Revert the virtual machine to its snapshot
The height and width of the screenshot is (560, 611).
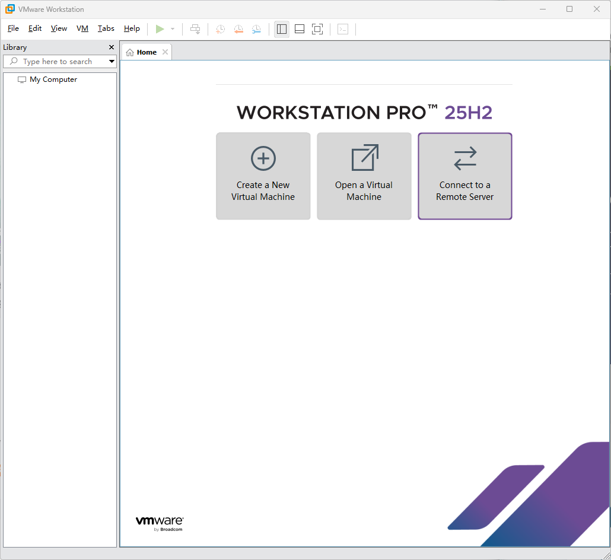[x=238, y=28]
